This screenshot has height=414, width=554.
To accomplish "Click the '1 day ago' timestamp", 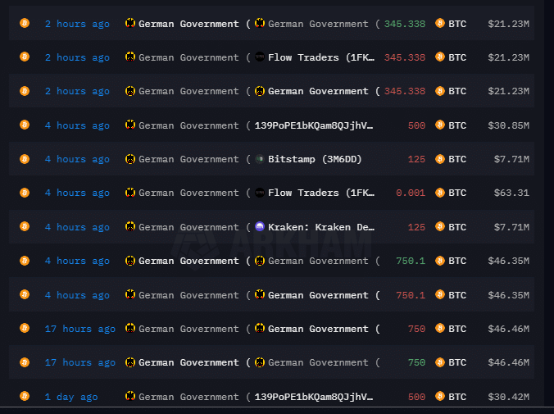I will pyautogui.click(x=71, y=397).
